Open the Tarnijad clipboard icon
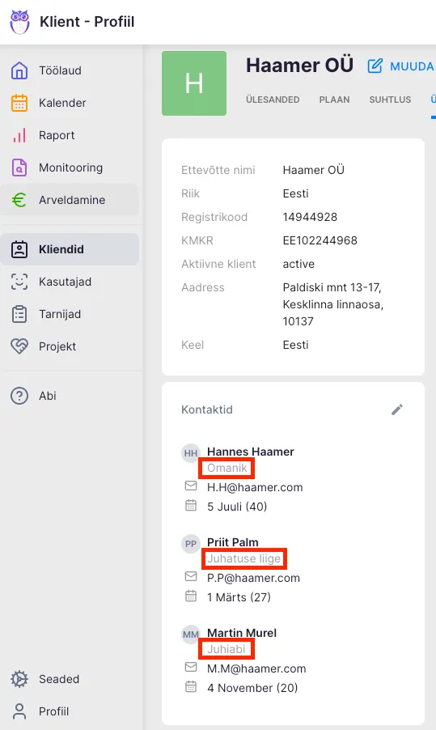 tap(19, 314)
